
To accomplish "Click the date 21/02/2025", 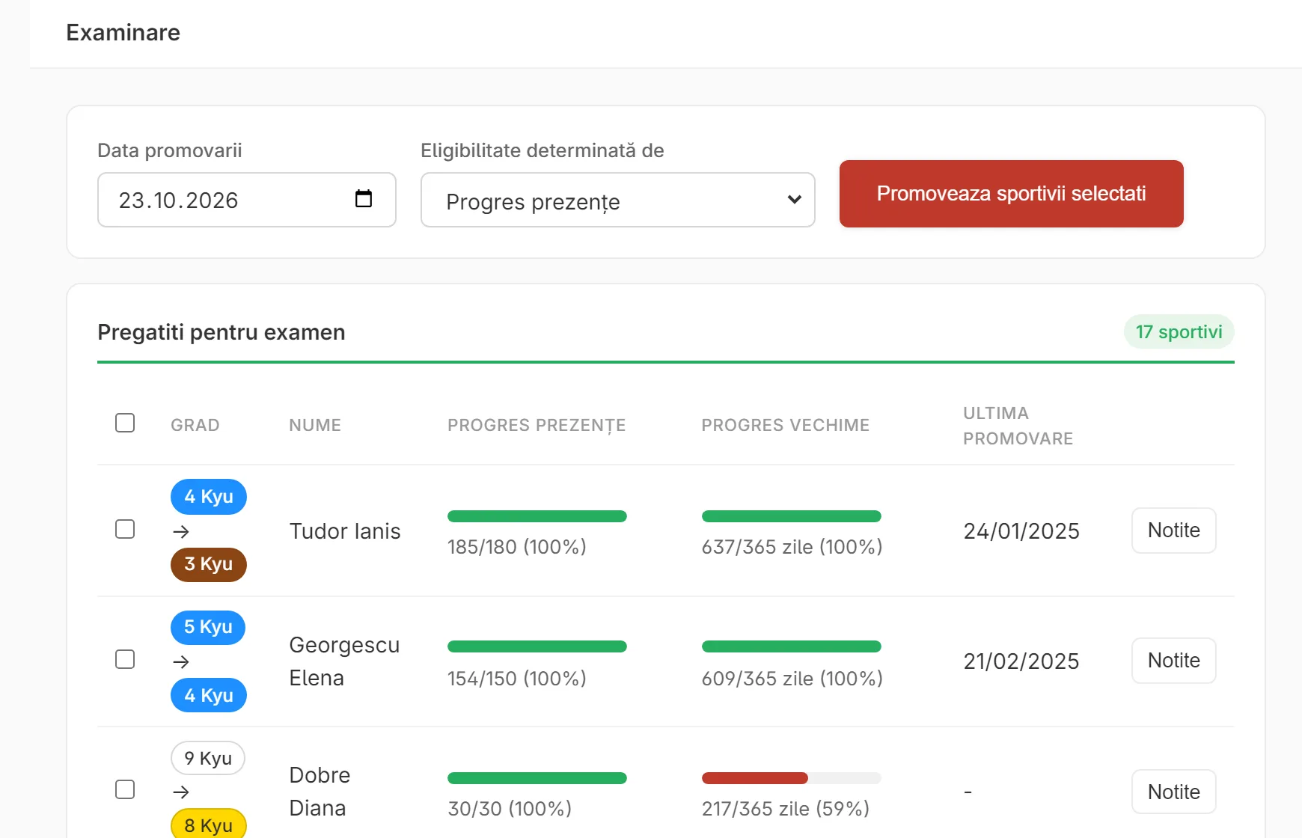I will tap(1021, 661).
